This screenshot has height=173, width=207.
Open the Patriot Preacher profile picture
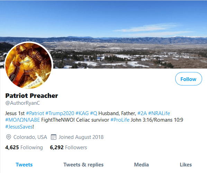pyautogui.click(x=29, y=65)
